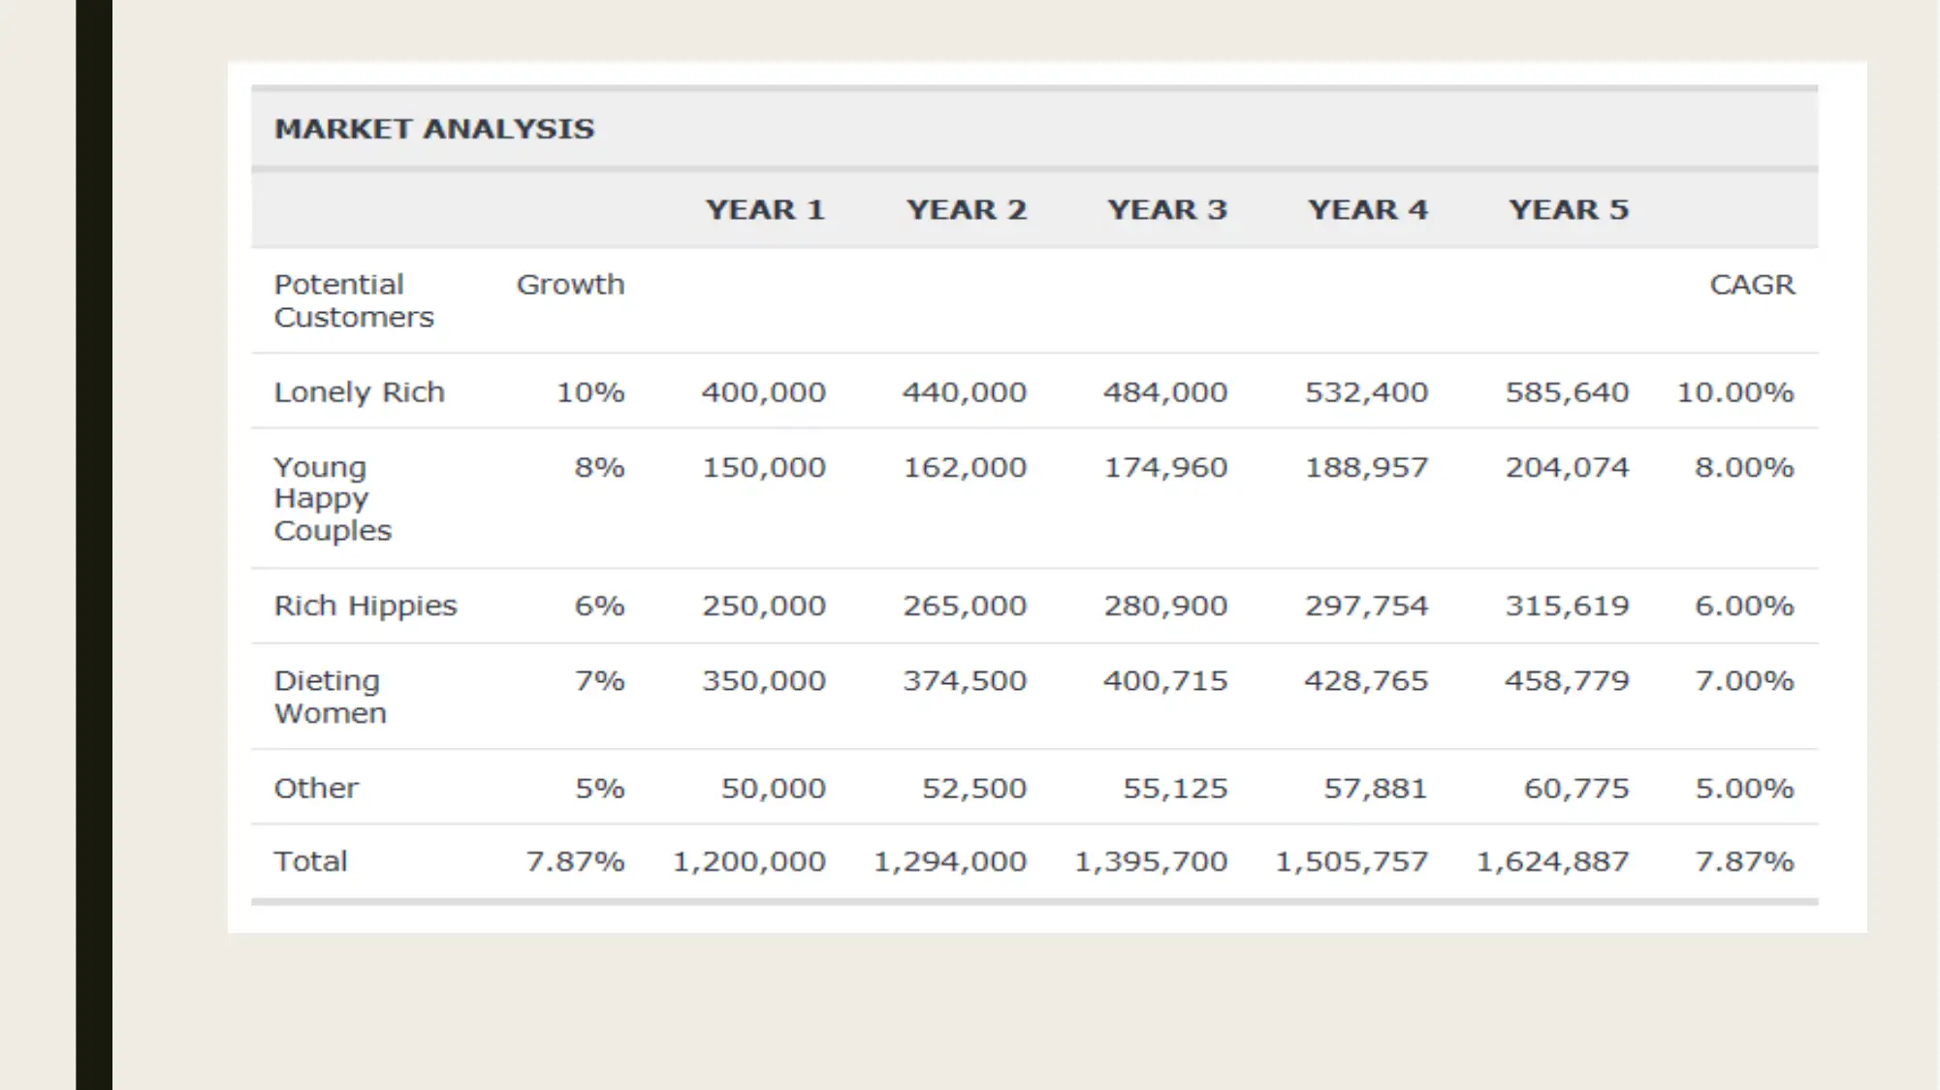This screenshot has width=1940, height=1090.
Task: Select the 174,960 cell
Action: pyautogui.click(x=1165, y=468)
